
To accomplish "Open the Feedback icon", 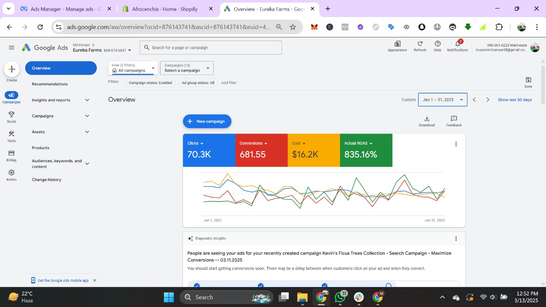I will coord(454,121).
